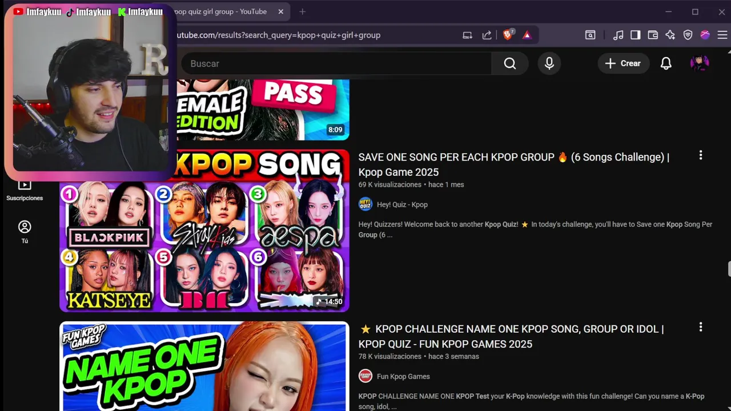Click the 'Hey! Quizzers! Welcome back' description

point(535,229)
